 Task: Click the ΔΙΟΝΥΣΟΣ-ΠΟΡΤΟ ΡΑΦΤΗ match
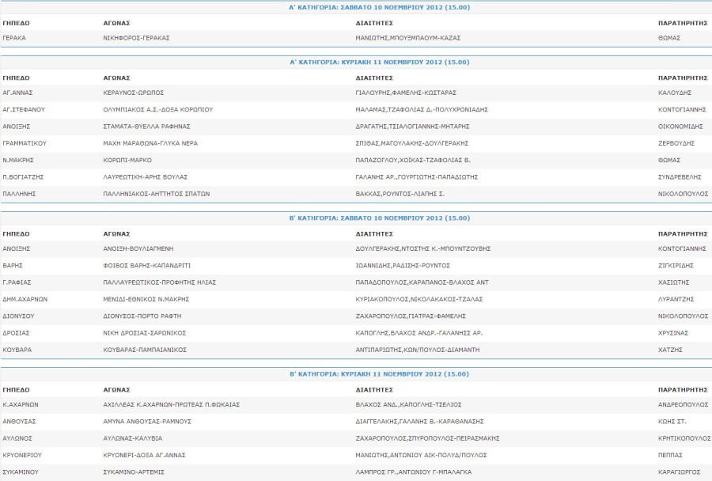click(142, 316)
